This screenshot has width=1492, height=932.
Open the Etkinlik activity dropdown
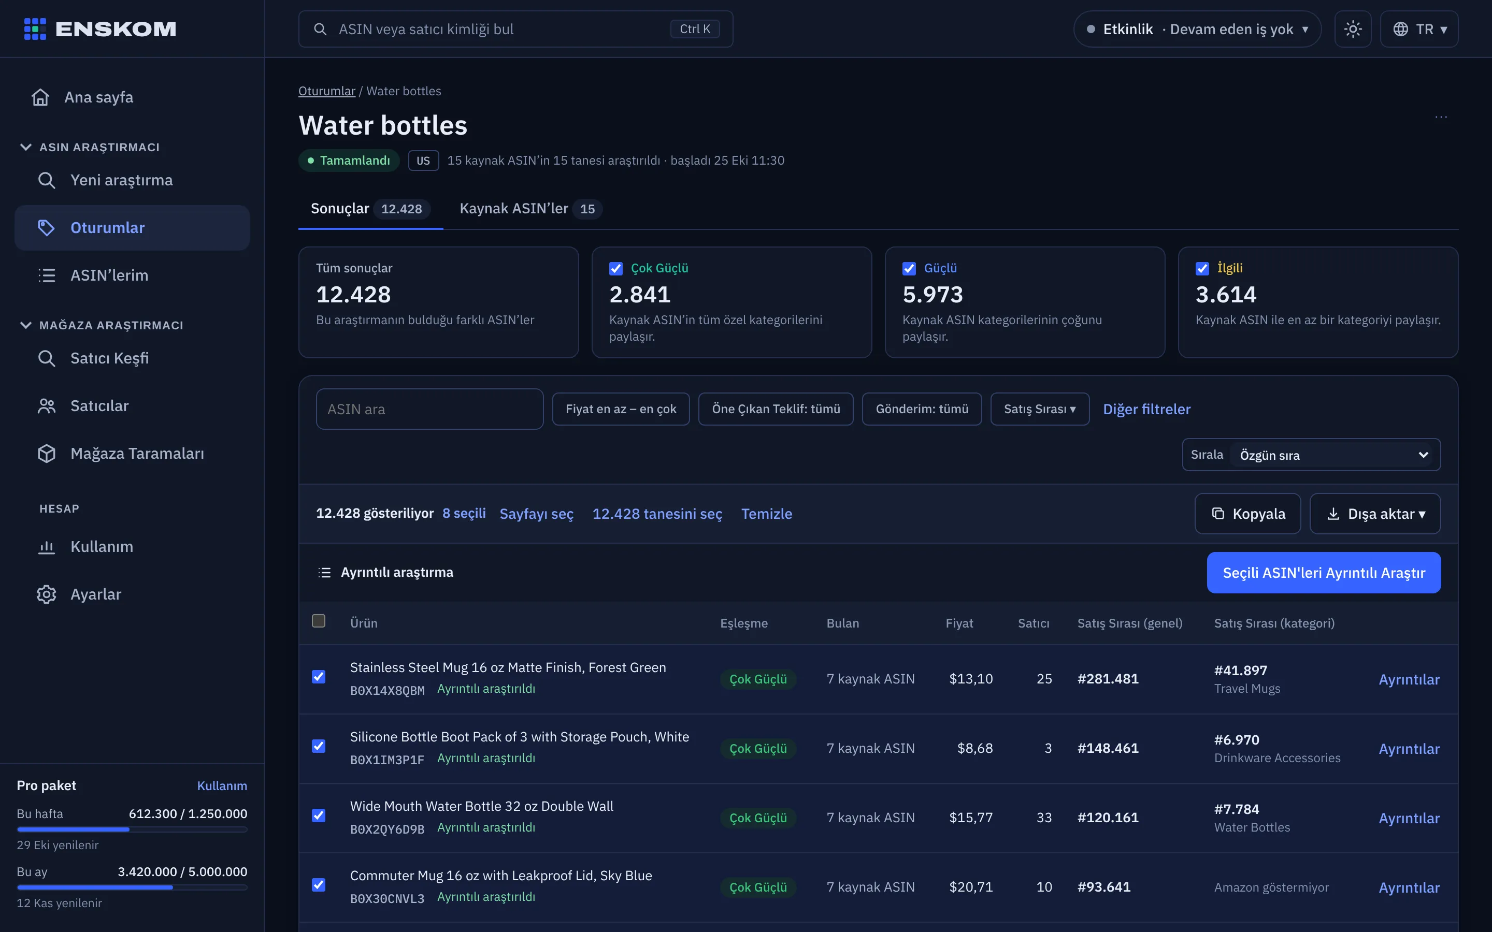(x=1197, y=29)
